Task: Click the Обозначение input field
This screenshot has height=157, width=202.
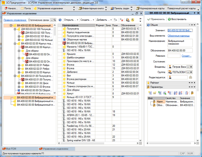Action: [180, 50]
